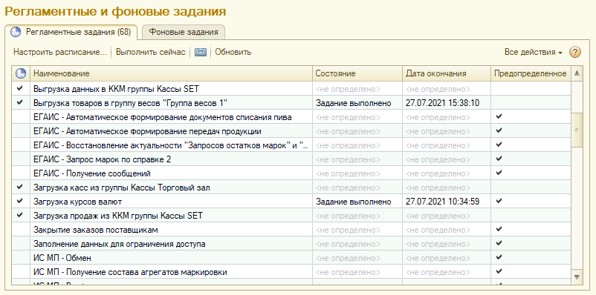Select row ЕГАИС - Получение сообщений

point(291,173)
